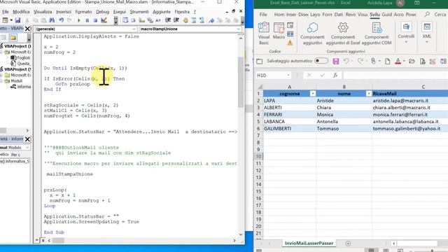Open the Macro list in Excel ribbon
The width and height of the screenshot is (448, 252).
[x=279, y=31]
